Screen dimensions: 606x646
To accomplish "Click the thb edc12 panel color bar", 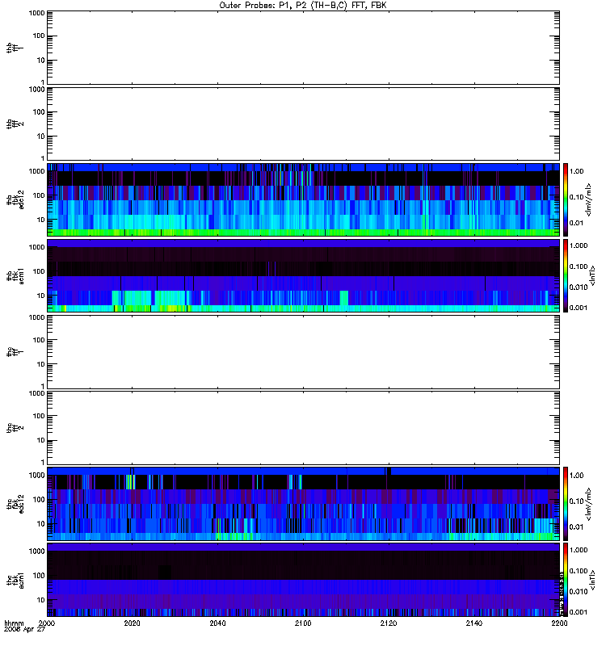I will (566, 199).
